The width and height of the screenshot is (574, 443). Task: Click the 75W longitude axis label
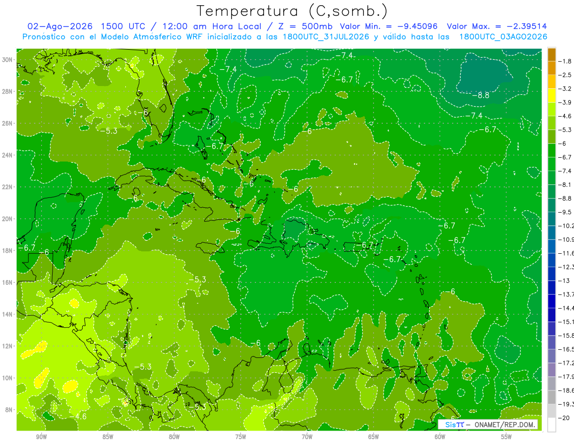point(241,437)
